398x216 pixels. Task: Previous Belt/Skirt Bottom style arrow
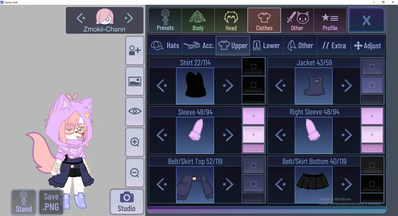point(281,184)
